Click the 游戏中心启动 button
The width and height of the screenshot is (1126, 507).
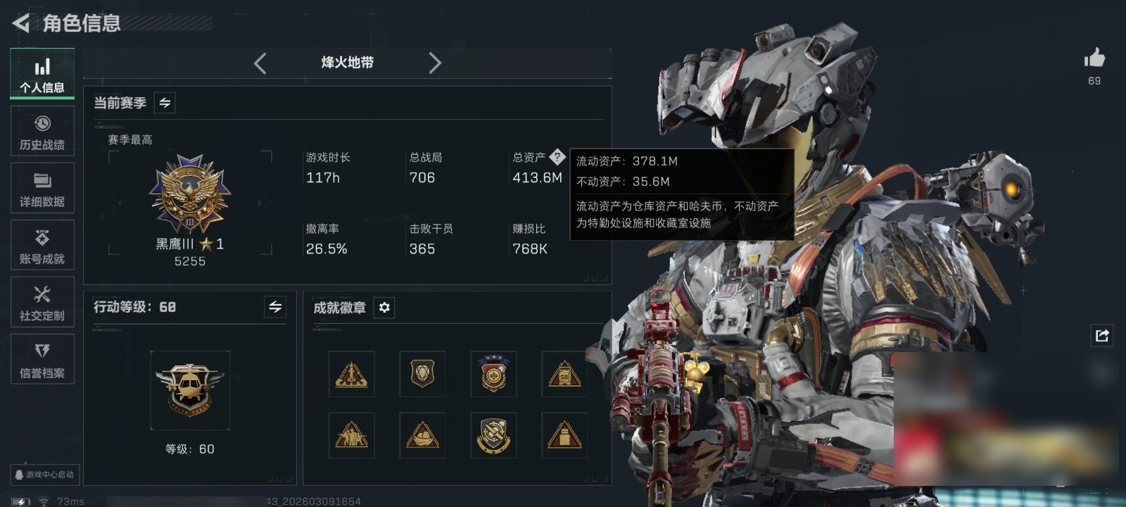(44, 475)
